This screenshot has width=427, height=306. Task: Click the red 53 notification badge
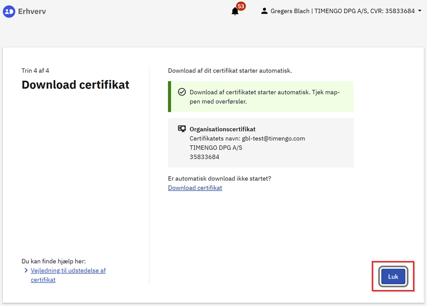coord(241,6)
